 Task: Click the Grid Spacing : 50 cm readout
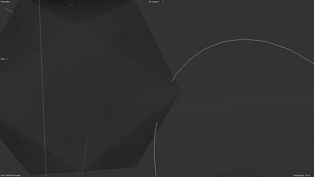(x=303, y=175)
